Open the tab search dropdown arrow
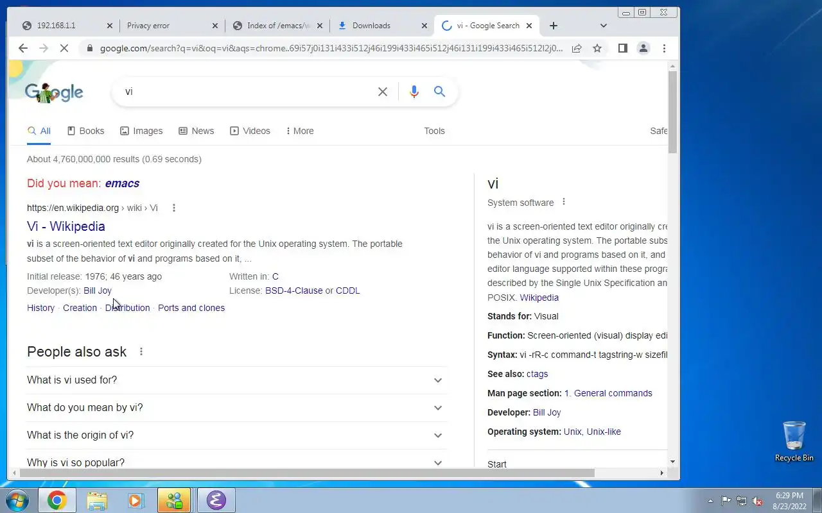Image resolution: width=822 pixels, height=513 pixels. pos(603,26)
